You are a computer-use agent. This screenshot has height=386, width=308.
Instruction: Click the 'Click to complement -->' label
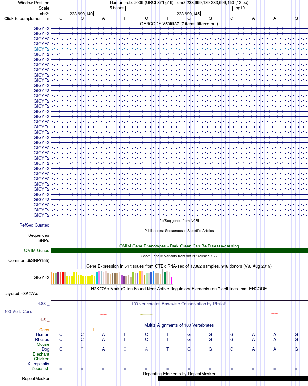pyautogui.click(x=27, y=19)
